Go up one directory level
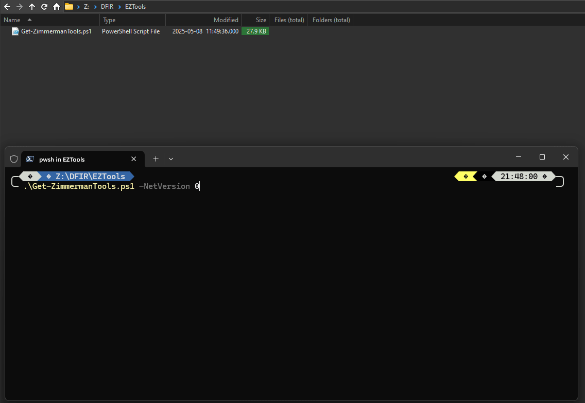 (31, 7)
